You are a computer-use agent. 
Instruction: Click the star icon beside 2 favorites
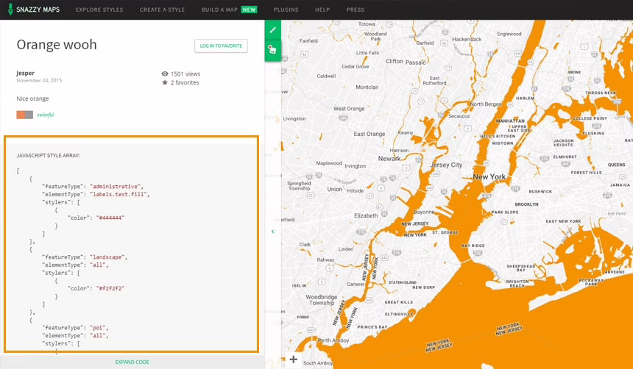pyautogui.click(x=165, y=83)
